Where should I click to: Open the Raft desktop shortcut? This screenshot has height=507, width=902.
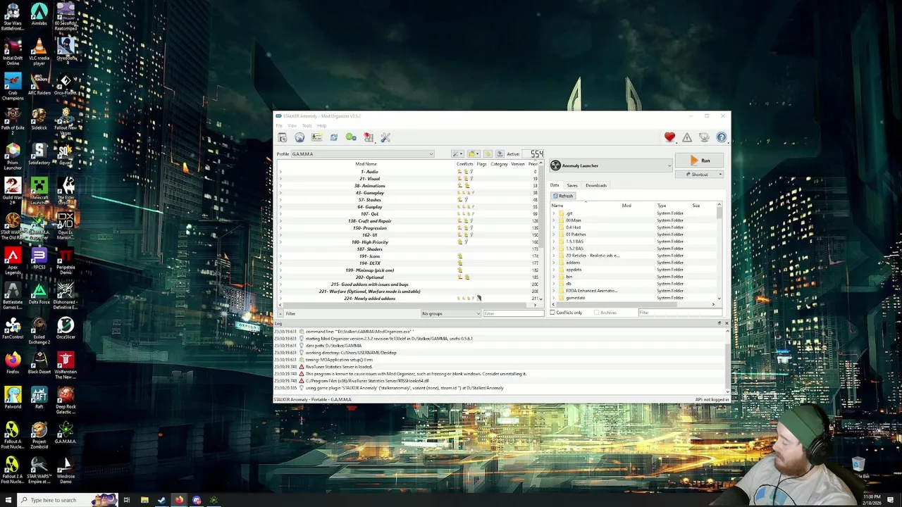click(x=39, y=398)
